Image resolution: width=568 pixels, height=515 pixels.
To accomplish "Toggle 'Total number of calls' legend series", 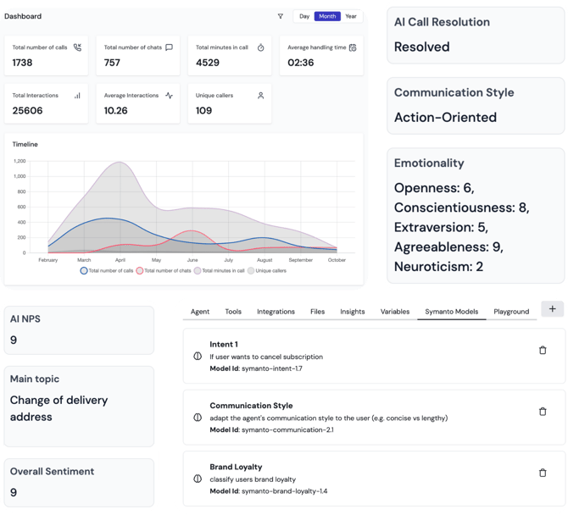I will click(108, 271).
